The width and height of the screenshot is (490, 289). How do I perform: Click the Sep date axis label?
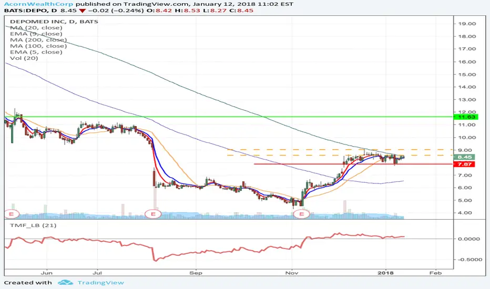(196, 273)
